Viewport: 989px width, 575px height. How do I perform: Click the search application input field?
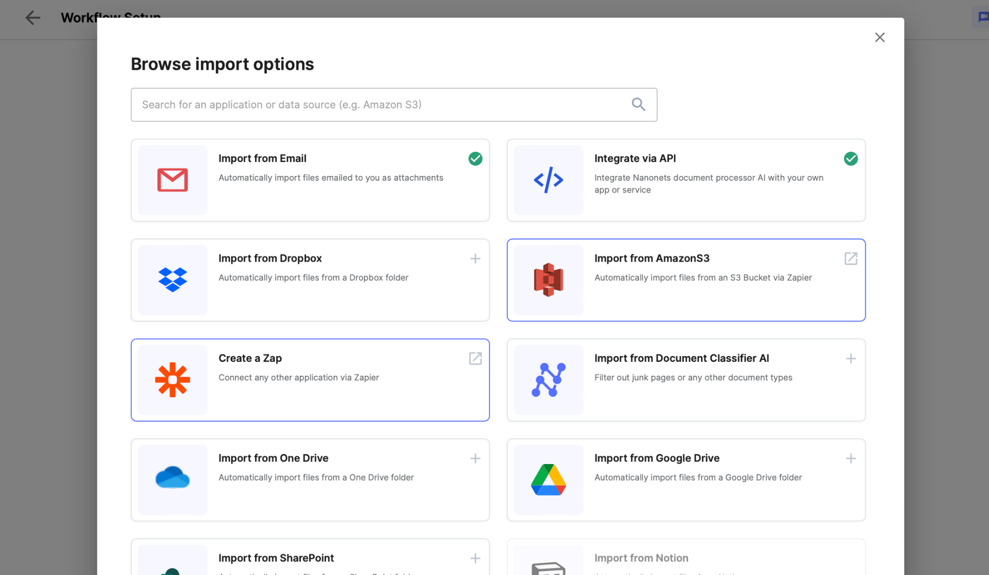pos(382,105)
